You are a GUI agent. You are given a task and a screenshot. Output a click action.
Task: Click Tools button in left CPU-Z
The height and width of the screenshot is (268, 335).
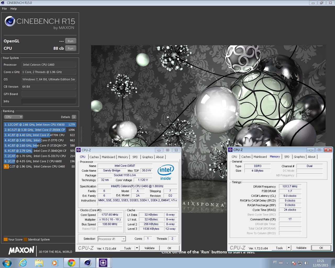coord(127,248)
